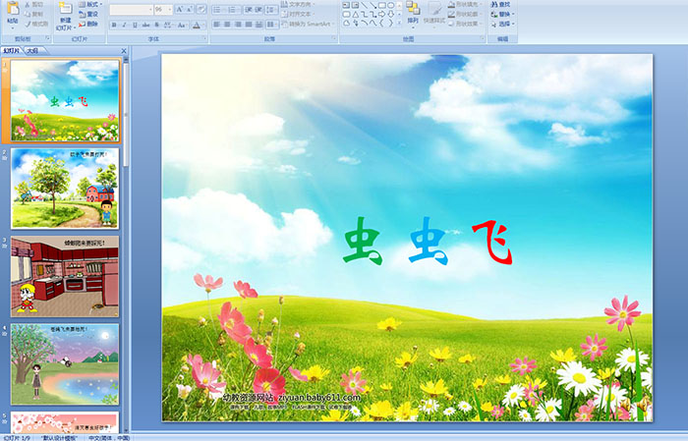This screenshot has height=441, width=688.
Task: Open the Columns dropdown
Action: pyautogui.click(x=272, y=25)
